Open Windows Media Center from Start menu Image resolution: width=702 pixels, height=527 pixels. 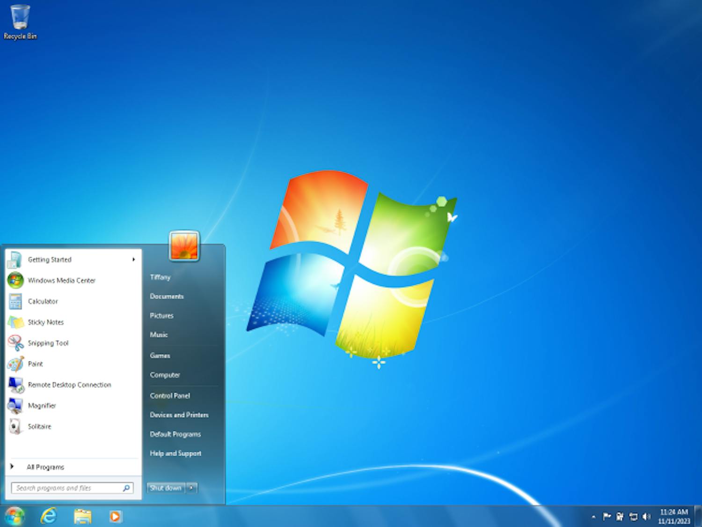pyautogui.click(x=61, y=280)
